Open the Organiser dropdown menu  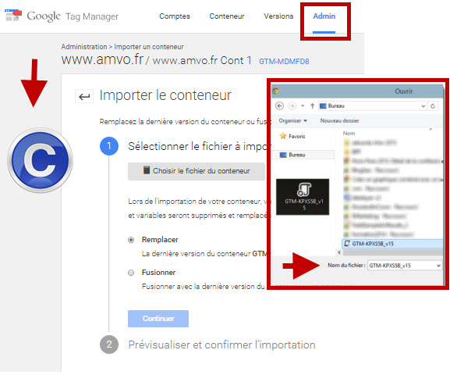click(x=292, y=120)
